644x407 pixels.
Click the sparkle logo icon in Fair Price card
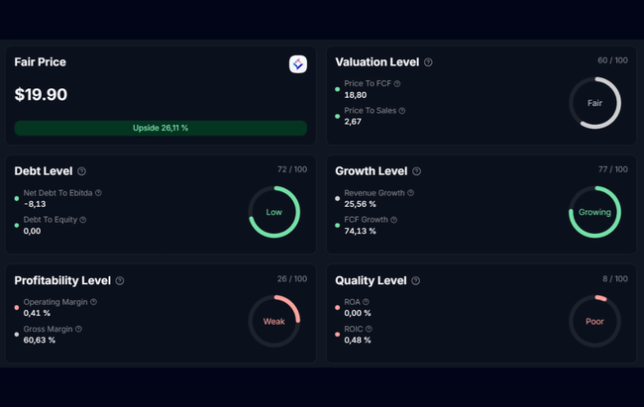[297, 63]
